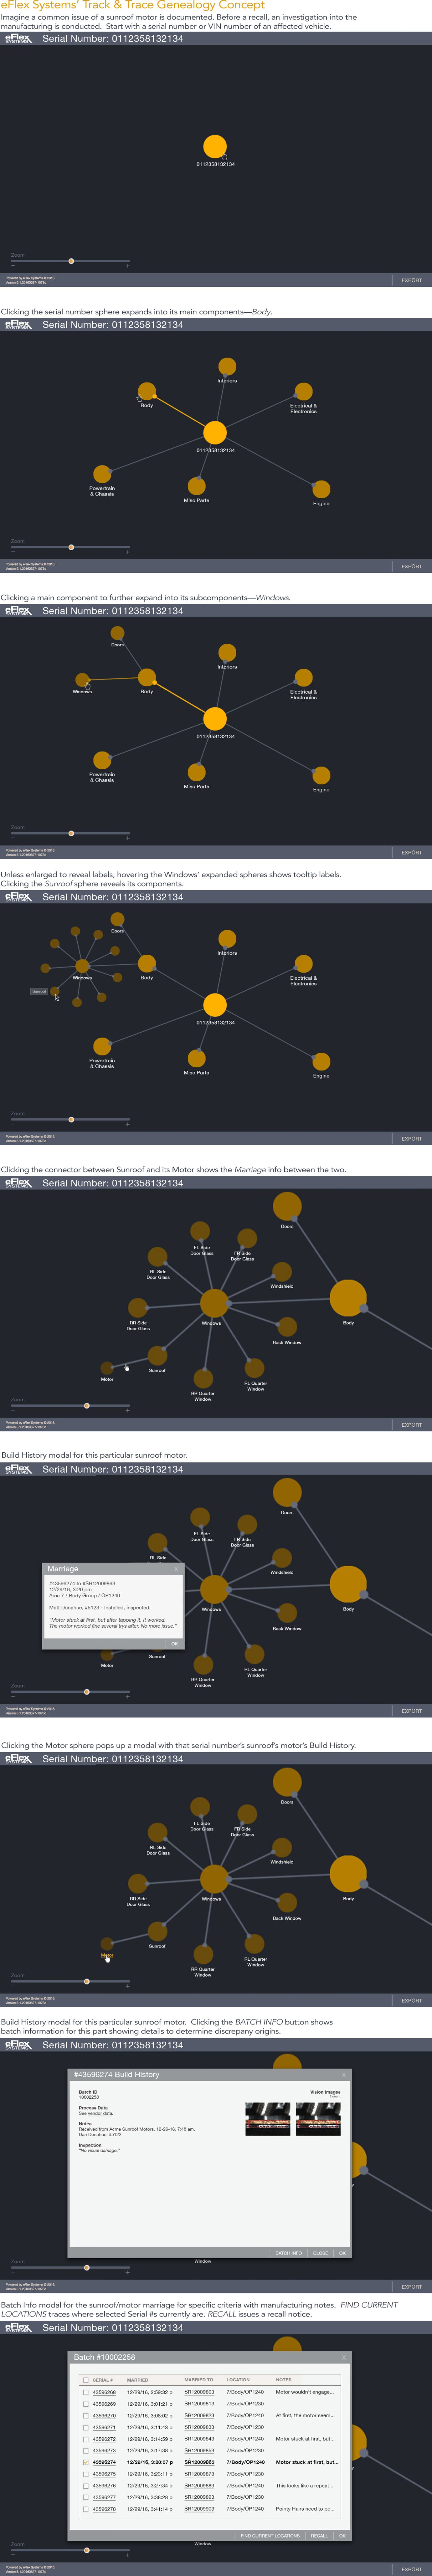Uncheck the selected row 43596274 checkbox

click(x=86, y=2462)
